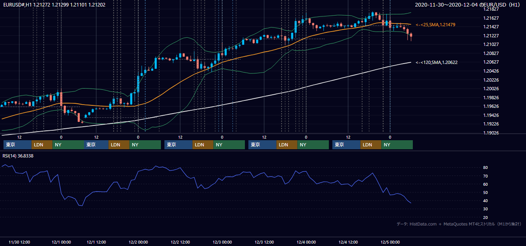Screen dimensions: 526x246
Task: Select the 25 SMA 1.21479 orange label
Action: click(436, 25)
